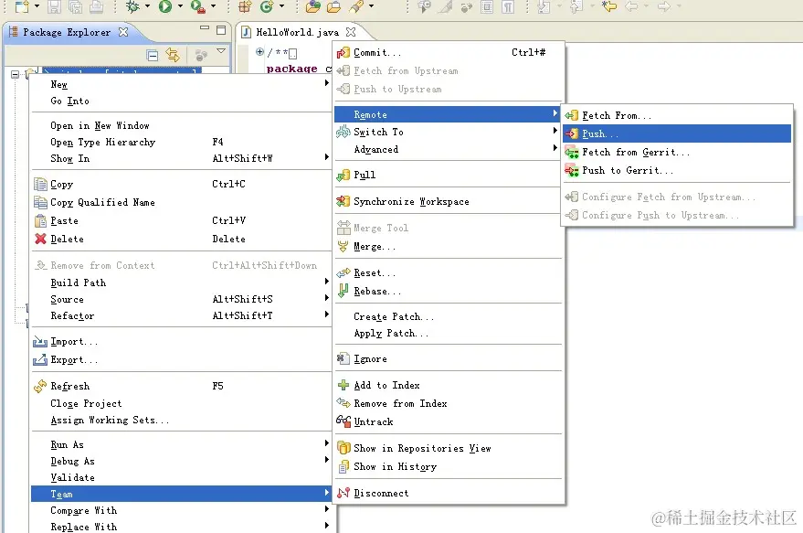Open the Compare With submenu
The width and height of the screenshot is (803, 533).
click(x=181, y=510)
